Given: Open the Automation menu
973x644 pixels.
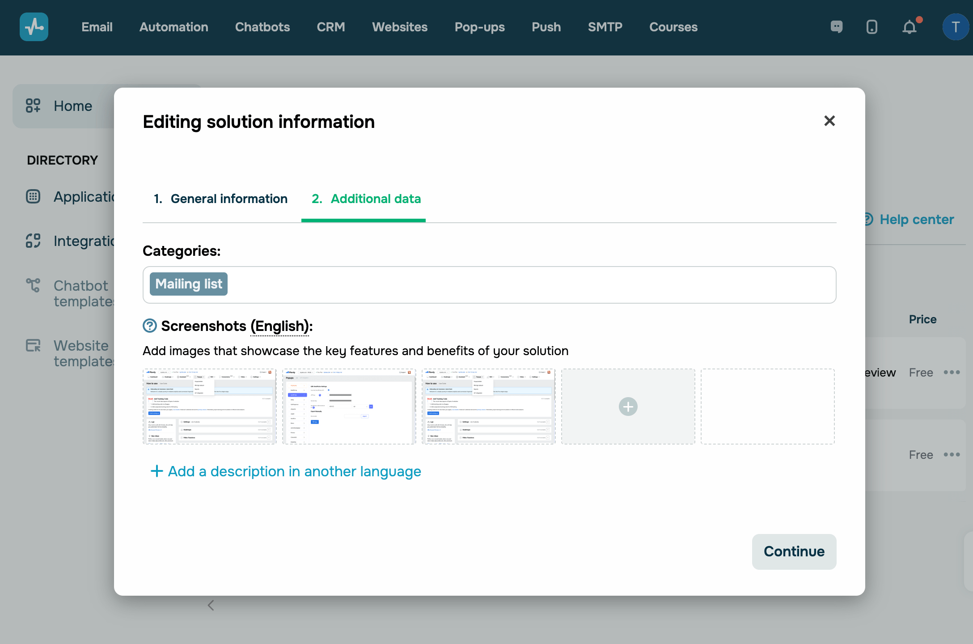Looking at the screenshot, I should pyautogui.click(x=173, y=27).
